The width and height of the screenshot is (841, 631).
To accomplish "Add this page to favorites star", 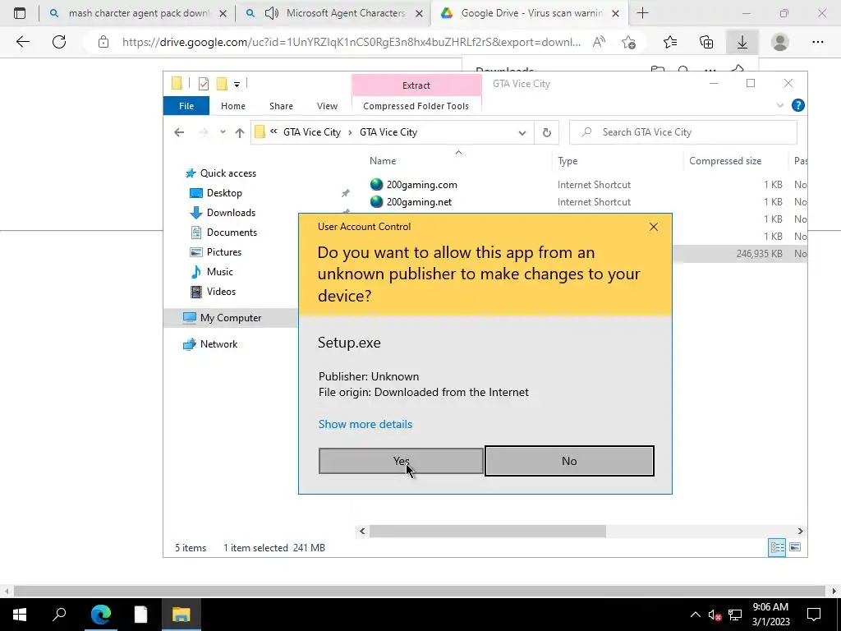I will pyautogui.click(x=628, y=42).
